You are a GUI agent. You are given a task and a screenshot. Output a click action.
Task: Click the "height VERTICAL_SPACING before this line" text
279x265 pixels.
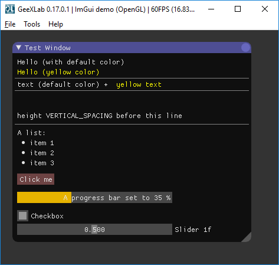point(100,116)
